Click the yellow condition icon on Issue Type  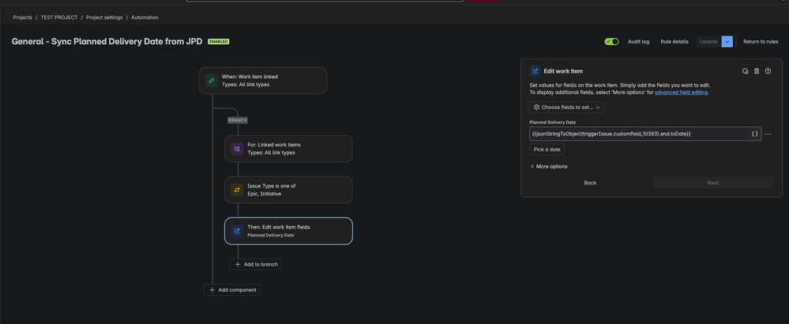pyautogui.click(x=237, y=190)
